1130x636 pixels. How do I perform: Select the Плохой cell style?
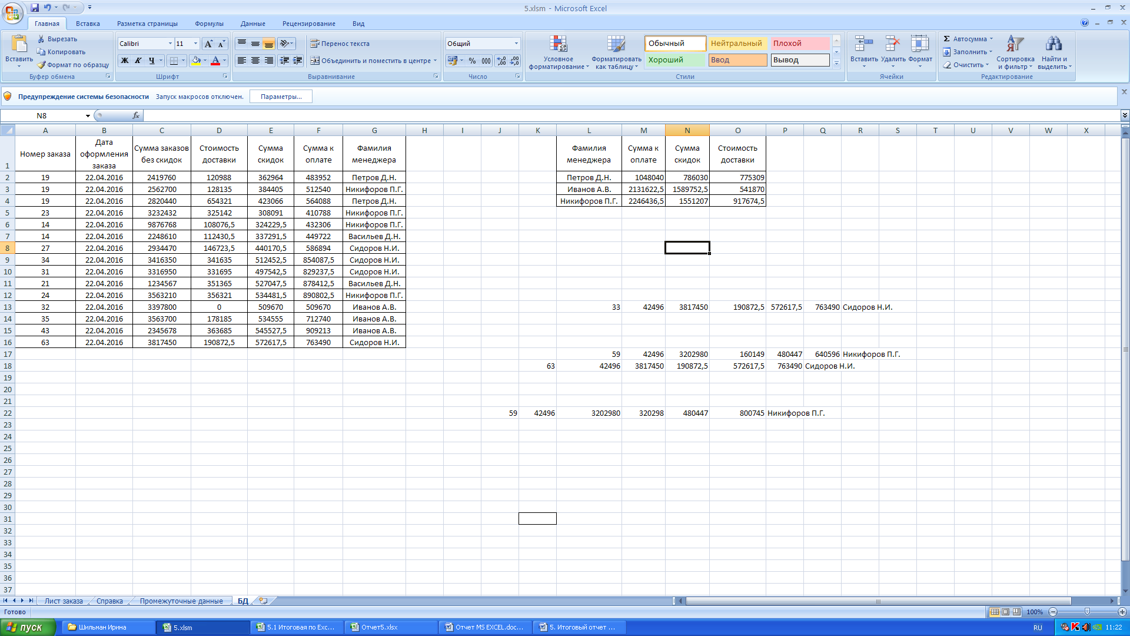(799, 44)
